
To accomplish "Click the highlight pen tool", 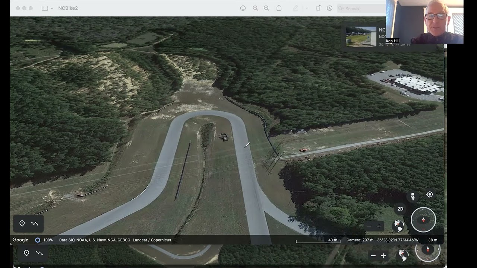I will [x=296, y=8].
